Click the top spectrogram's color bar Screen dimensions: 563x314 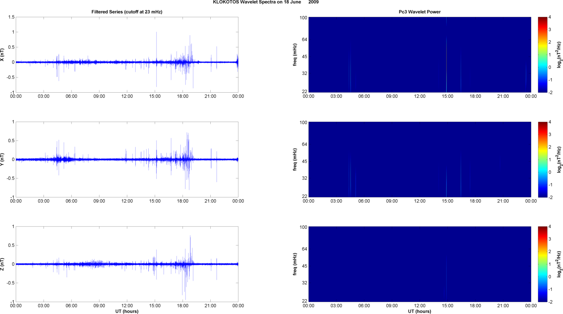tap(542, 55)
